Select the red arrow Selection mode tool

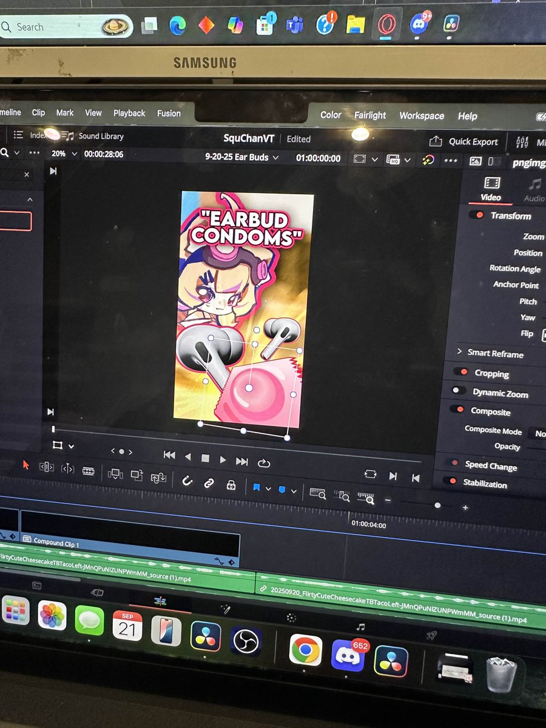pyautogui.click(x=25, y=465)
